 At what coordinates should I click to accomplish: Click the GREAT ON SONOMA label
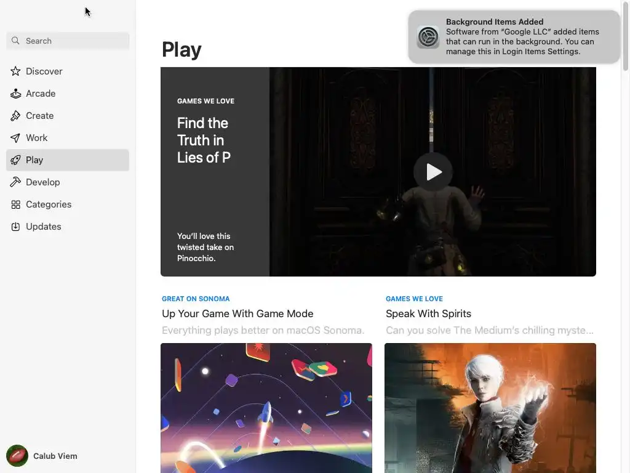(196, 299)
